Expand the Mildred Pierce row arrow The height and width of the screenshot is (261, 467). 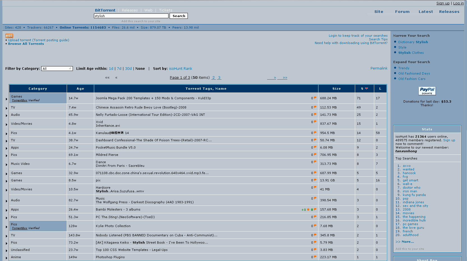pos(6,156)
